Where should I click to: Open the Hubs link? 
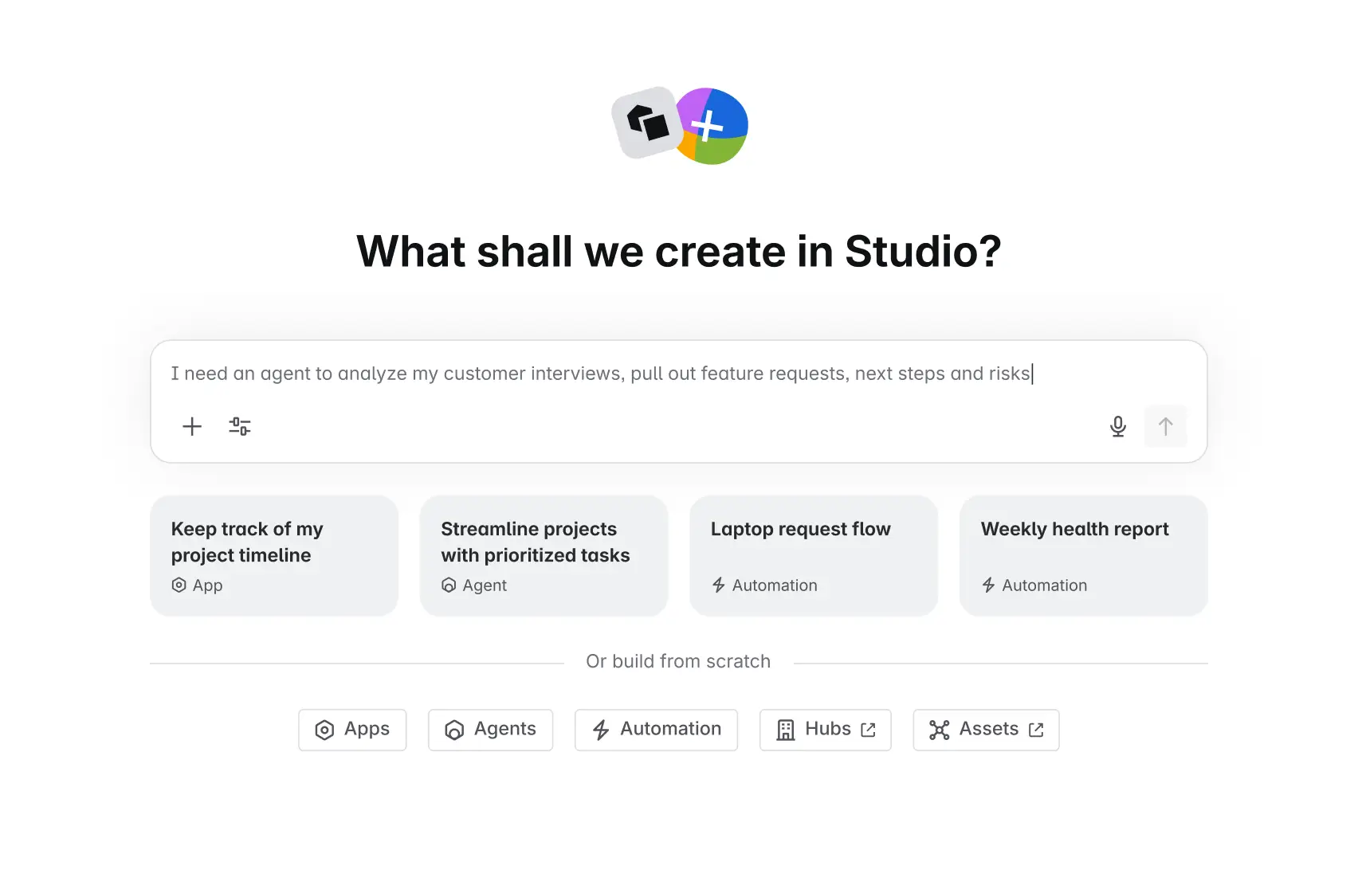pos(827,730)
